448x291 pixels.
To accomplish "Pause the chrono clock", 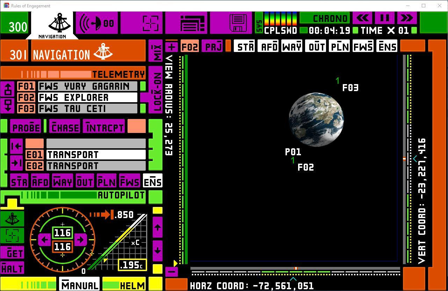I will click(x=384, y=18).
